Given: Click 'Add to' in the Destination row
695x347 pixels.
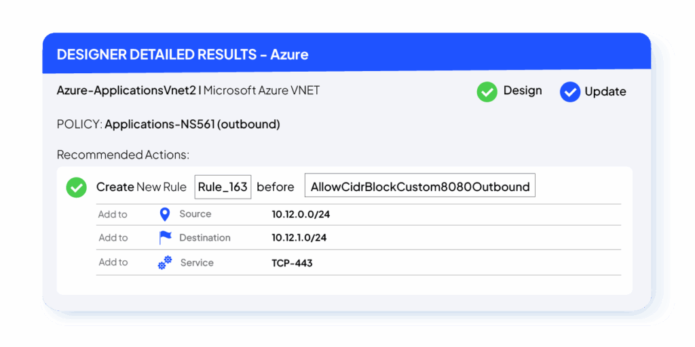Looking at the screenshot, I should (x=113, y=238).
